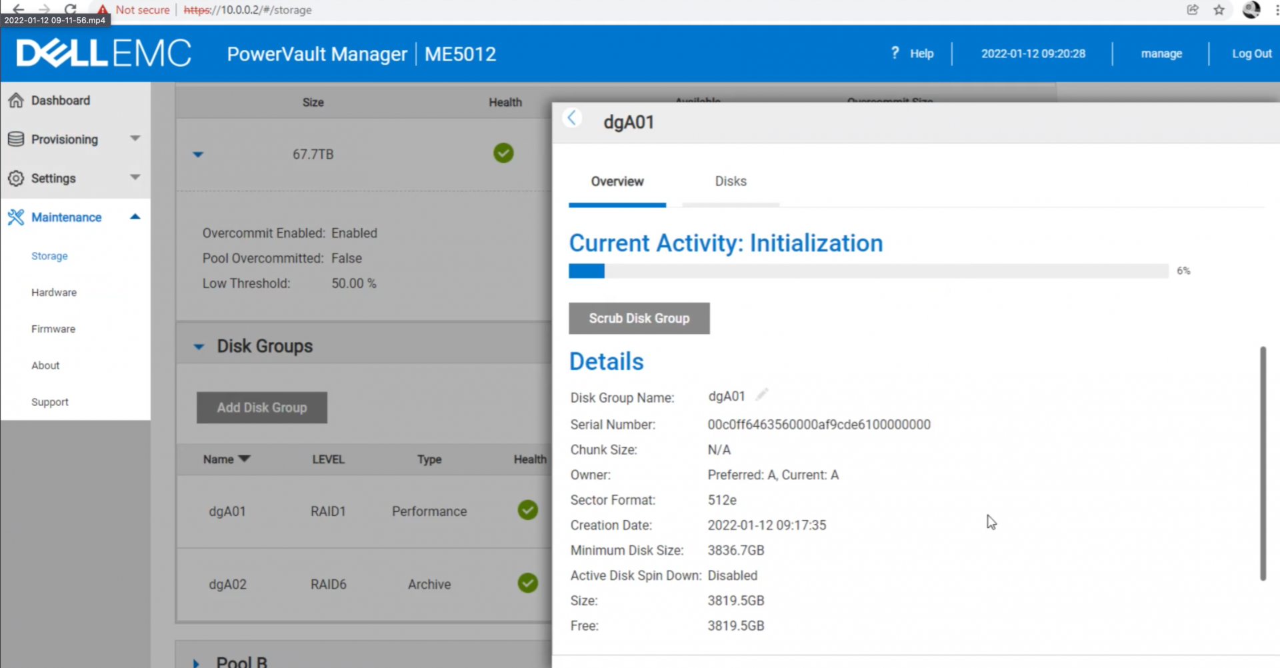Expand the Pool B section
Viewport: 1280px width, 668px height.
pyautogui.click(x=196, y=663)
